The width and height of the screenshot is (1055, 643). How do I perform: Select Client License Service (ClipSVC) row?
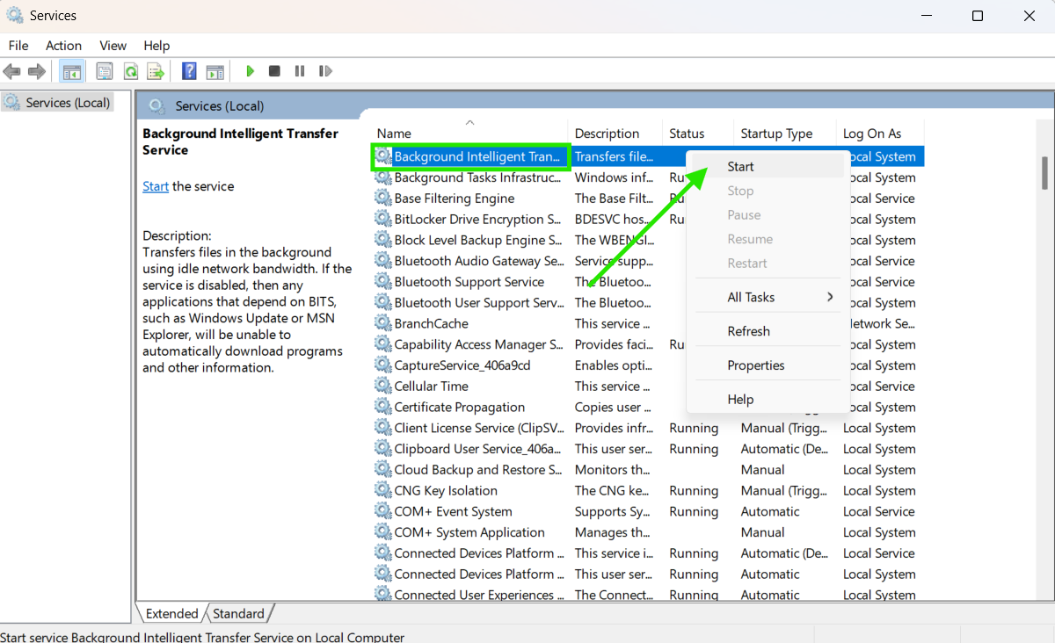point(647,428)
